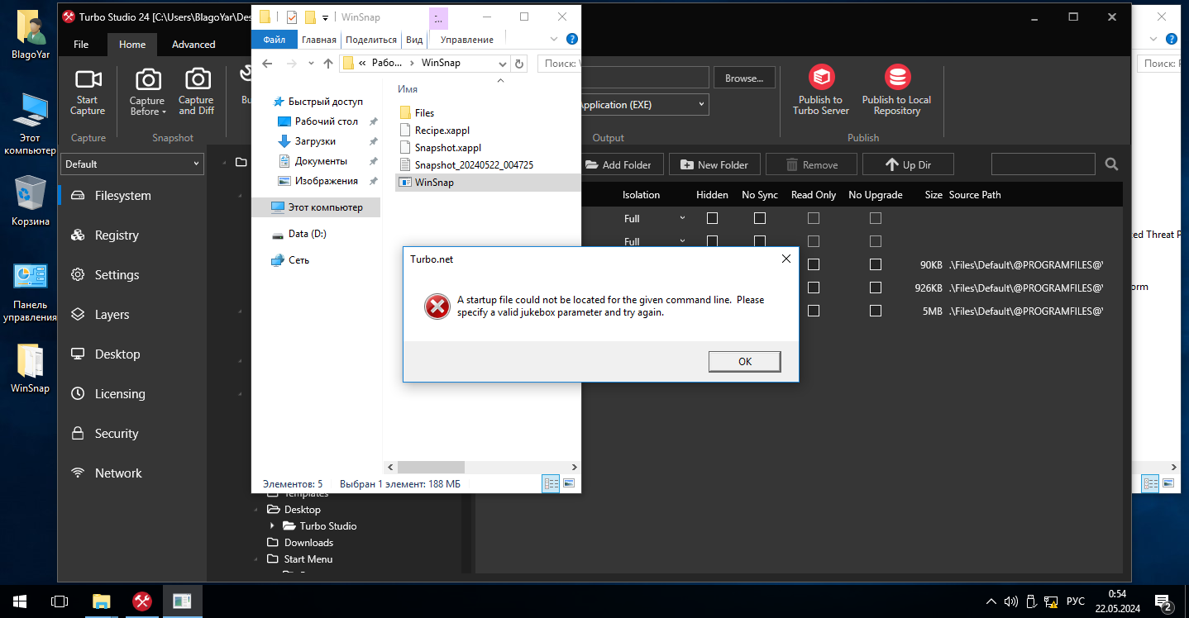Click OK in the Turbo.net error dialog
Image resolution: width=1189 pixels, height=618 pixels.
(744, 361)
